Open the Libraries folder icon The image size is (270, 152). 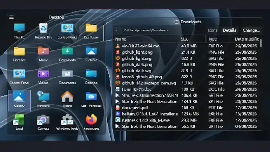19,51
